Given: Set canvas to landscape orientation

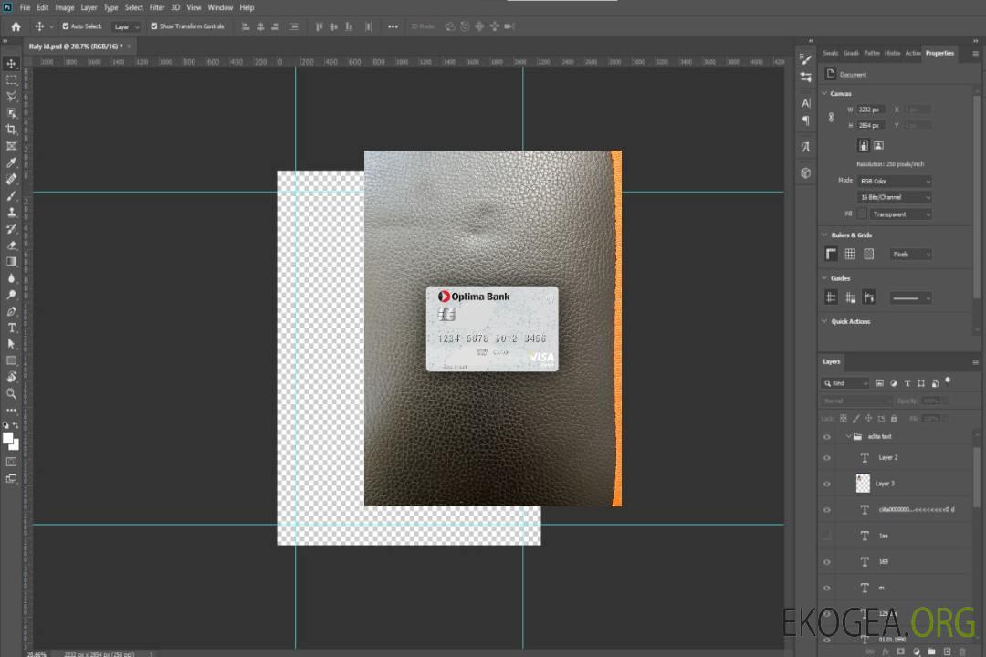Looking at the screenshot, I should coord(878,145).
